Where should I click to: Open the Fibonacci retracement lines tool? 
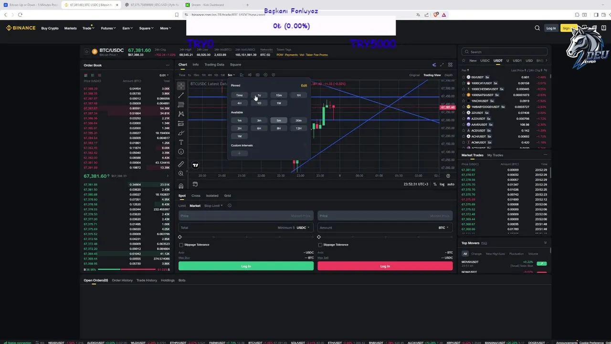point(181,105)
